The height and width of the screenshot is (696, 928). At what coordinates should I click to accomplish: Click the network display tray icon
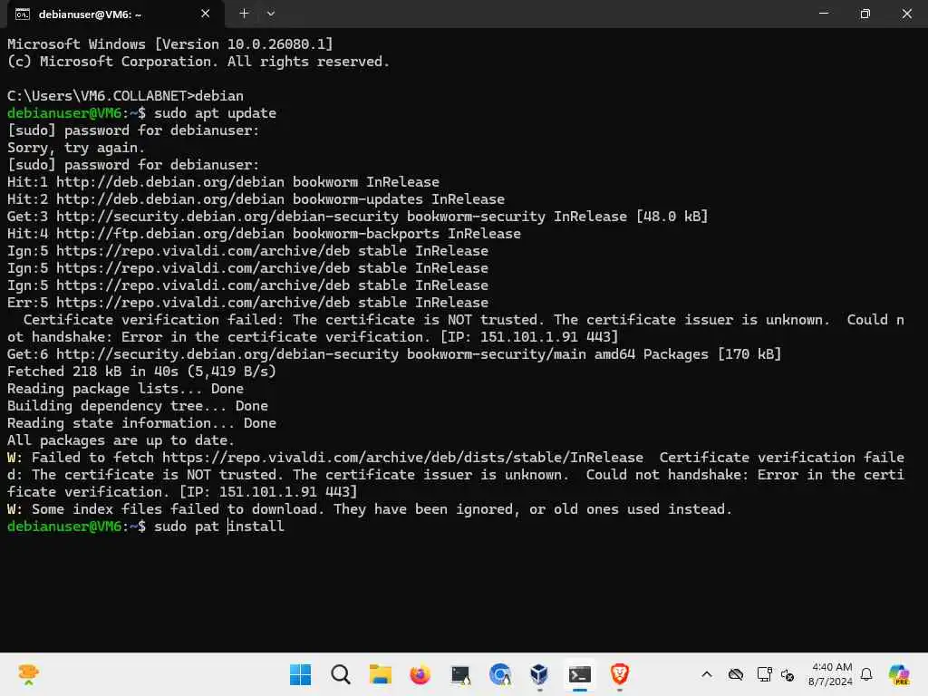pyautogui.click(x=764, y=674)
